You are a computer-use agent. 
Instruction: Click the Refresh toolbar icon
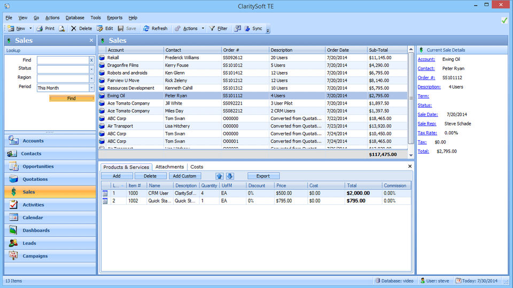pyautogui.click(x=146, y=28)
